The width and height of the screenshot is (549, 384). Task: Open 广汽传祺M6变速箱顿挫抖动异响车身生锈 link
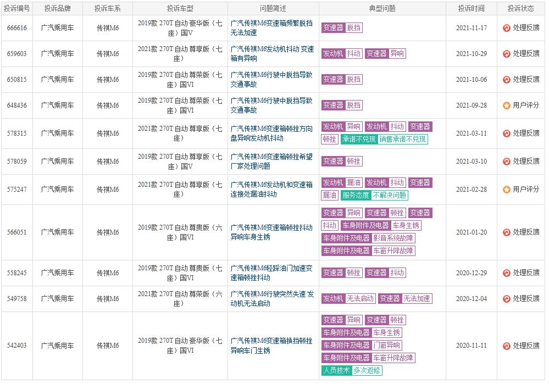pyautogui.click(x=271, y=232)
